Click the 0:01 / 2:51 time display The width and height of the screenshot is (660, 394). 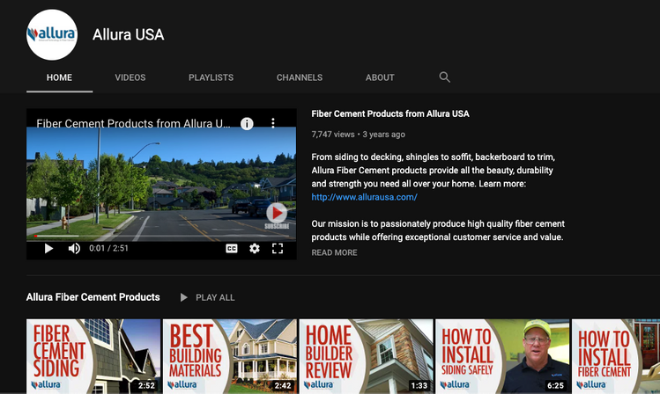(x=108, y=248)
